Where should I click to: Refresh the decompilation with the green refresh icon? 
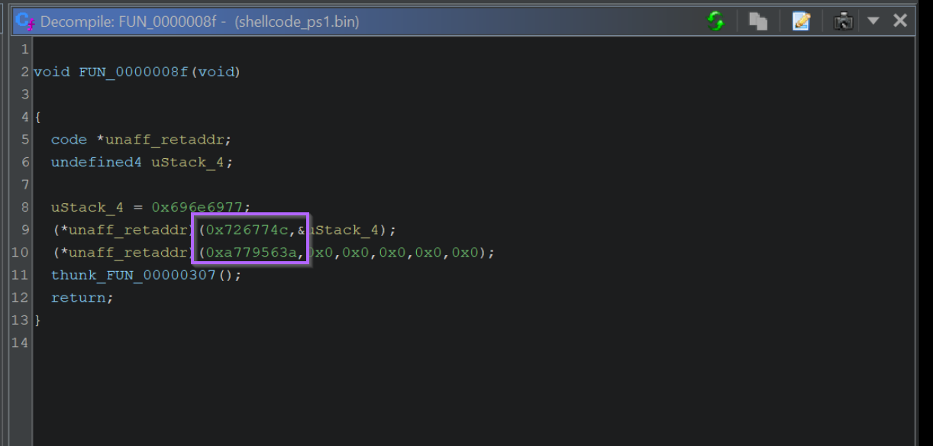tap(715, 21)
